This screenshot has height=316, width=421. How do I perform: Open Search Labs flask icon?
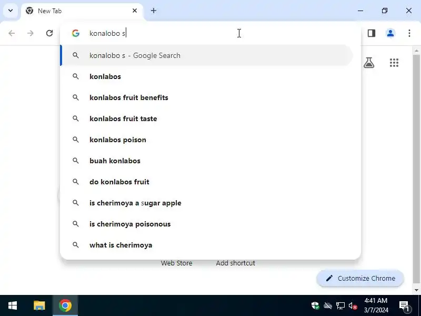tap(369, 63)
